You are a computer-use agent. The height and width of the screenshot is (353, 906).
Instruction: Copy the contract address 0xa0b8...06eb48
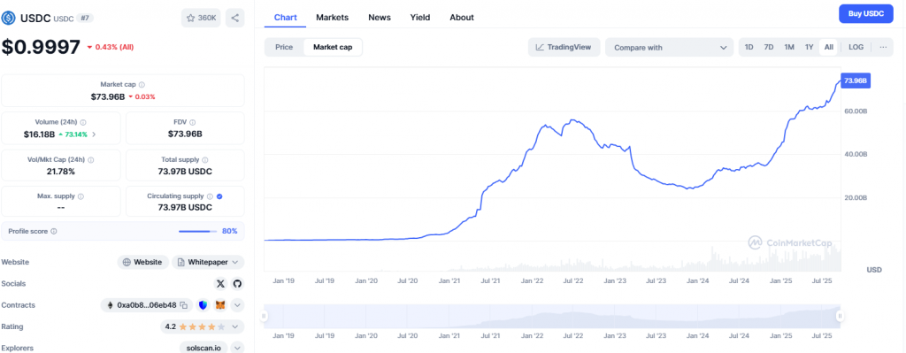click(x=184, y=305)
